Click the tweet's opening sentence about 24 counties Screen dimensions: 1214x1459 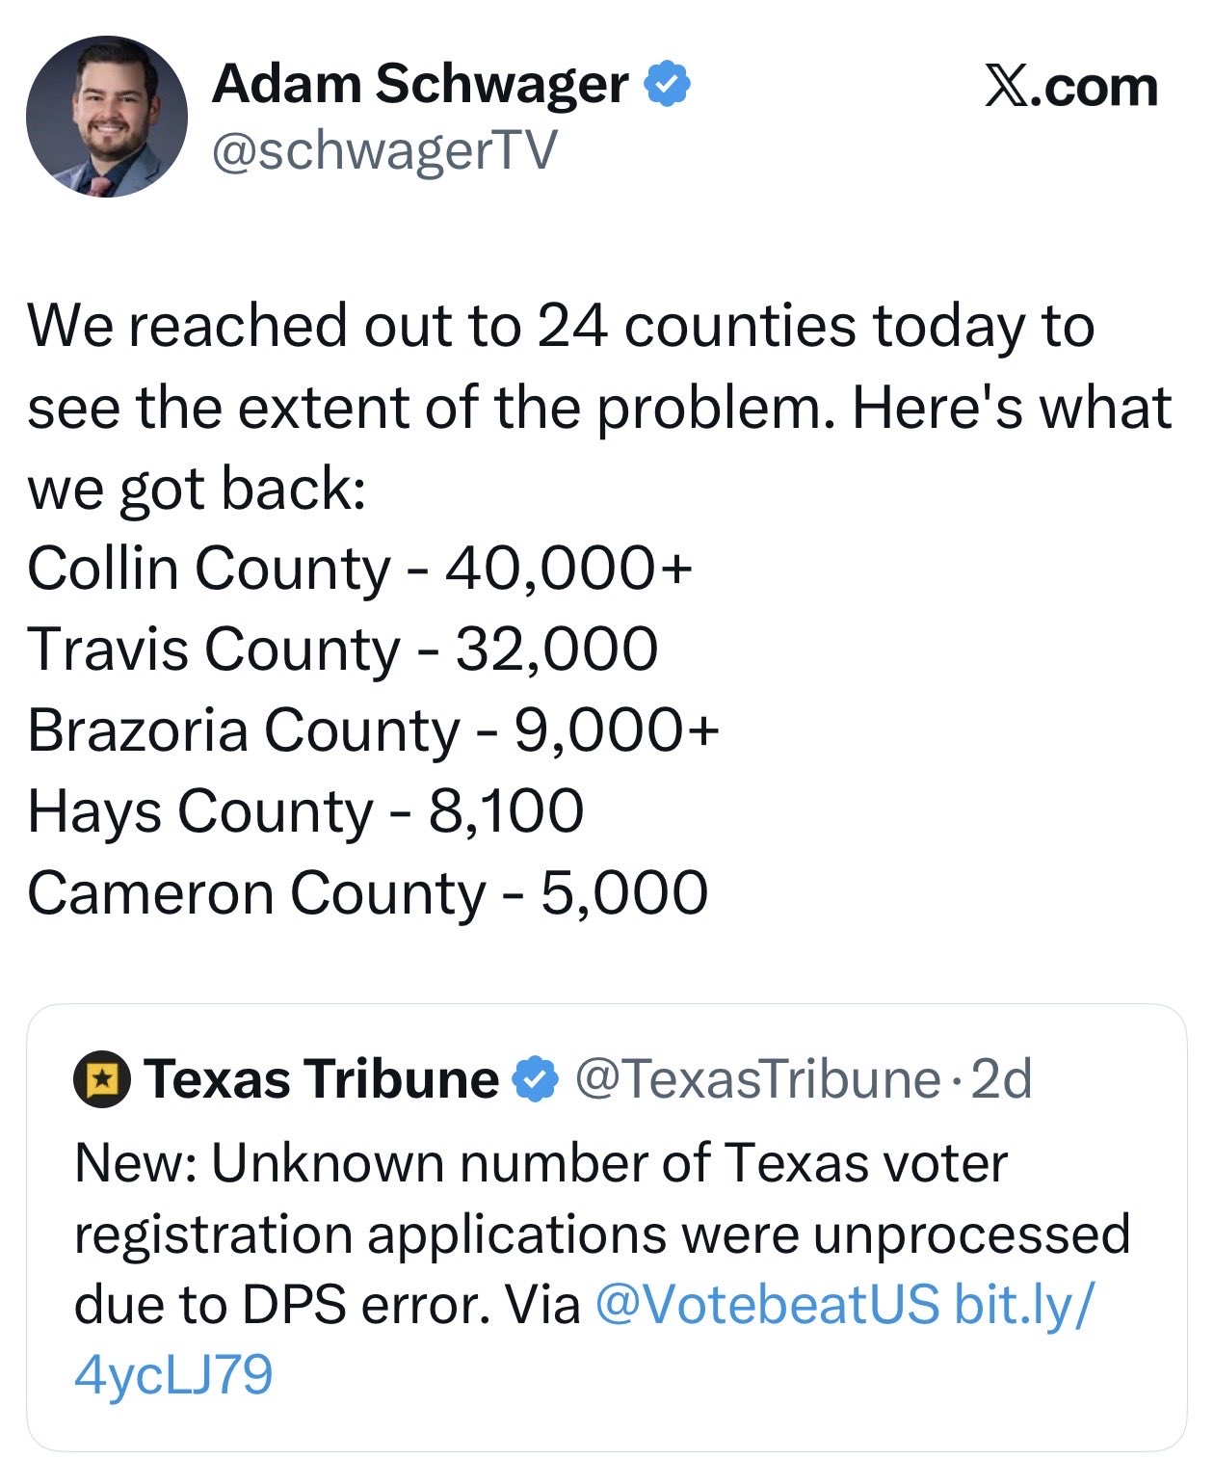pos(599,407)
